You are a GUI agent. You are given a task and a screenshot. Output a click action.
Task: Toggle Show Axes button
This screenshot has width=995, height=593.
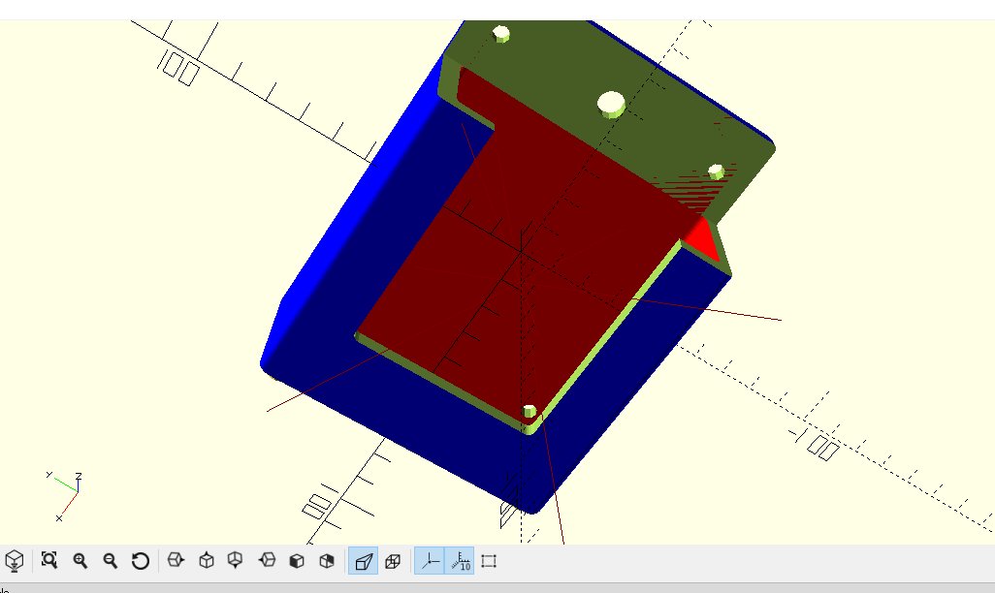coord(430,561)
